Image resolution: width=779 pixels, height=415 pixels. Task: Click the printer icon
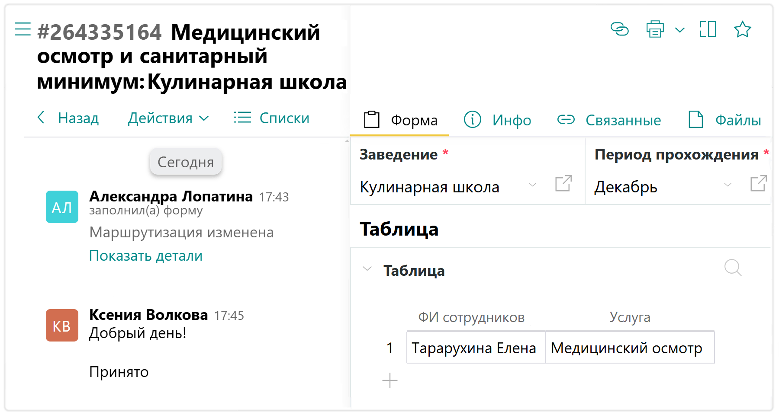[x=655, y=29]
